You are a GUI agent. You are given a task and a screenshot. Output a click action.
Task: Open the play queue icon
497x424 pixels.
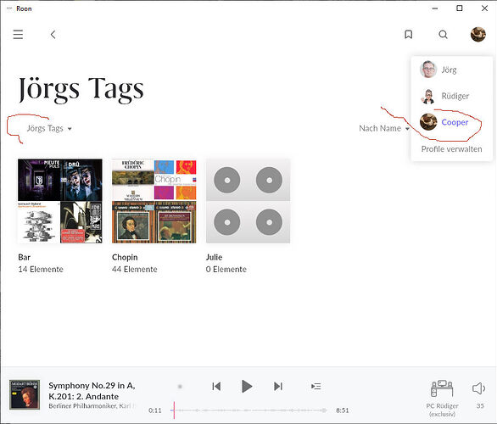(316, 387)
